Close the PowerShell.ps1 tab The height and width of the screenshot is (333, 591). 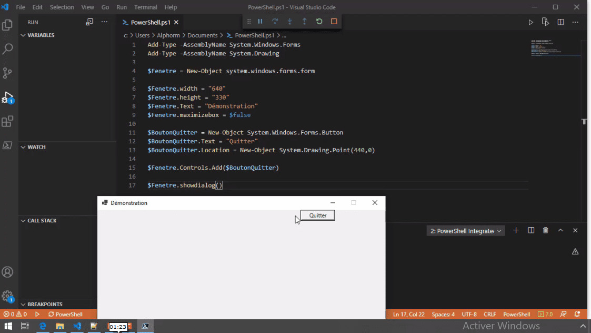click(x=176, y=22)
